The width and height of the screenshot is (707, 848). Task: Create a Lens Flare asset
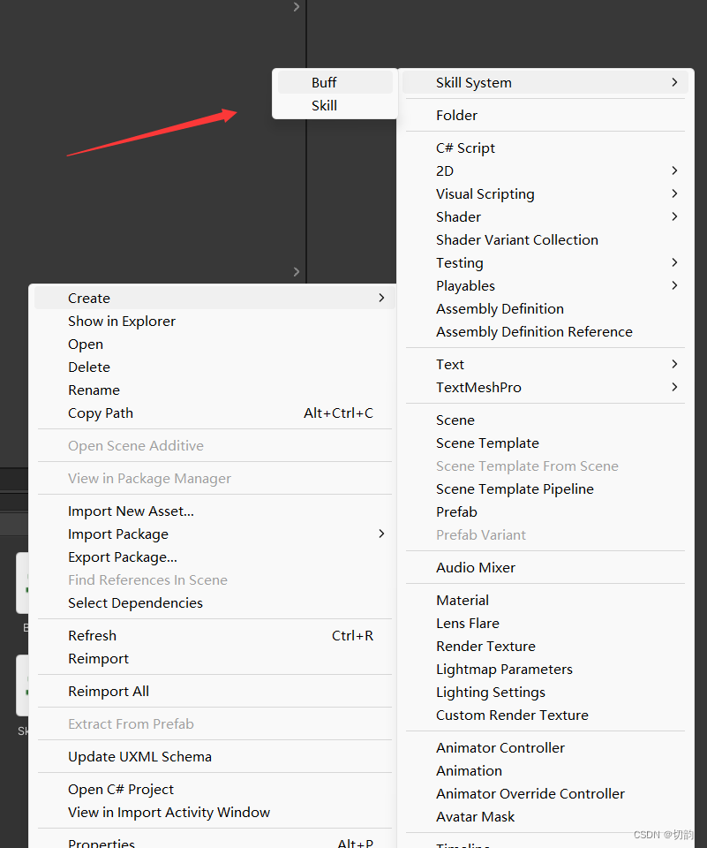click(545, 623)
